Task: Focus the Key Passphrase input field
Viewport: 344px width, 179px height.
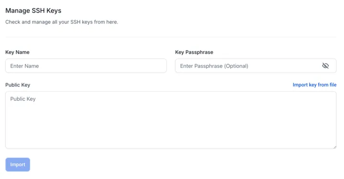Action: tap(256, 66)
